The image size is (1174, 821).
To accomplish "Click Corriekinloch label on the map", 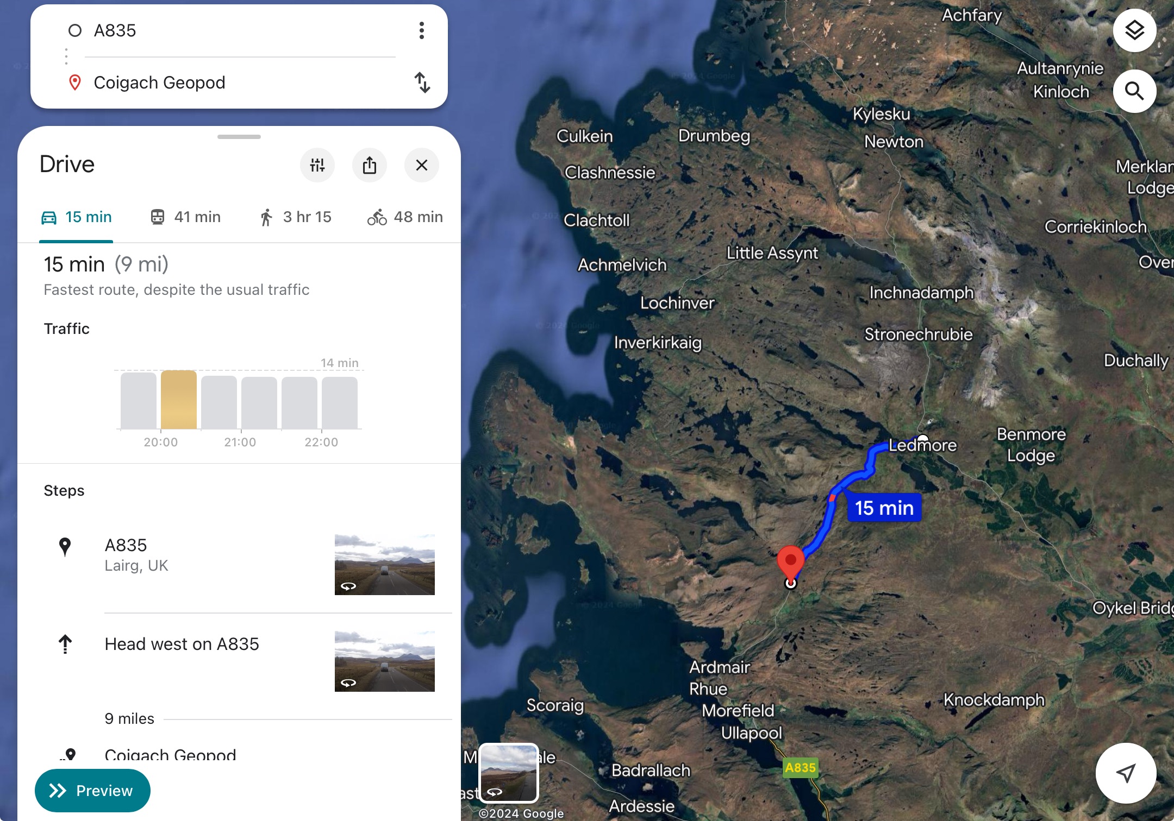I will coord(1095,227).
